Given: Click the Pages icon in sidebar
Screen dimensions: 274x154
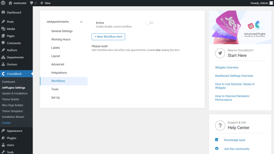Looking at the screenshot, I should (3, 36).
